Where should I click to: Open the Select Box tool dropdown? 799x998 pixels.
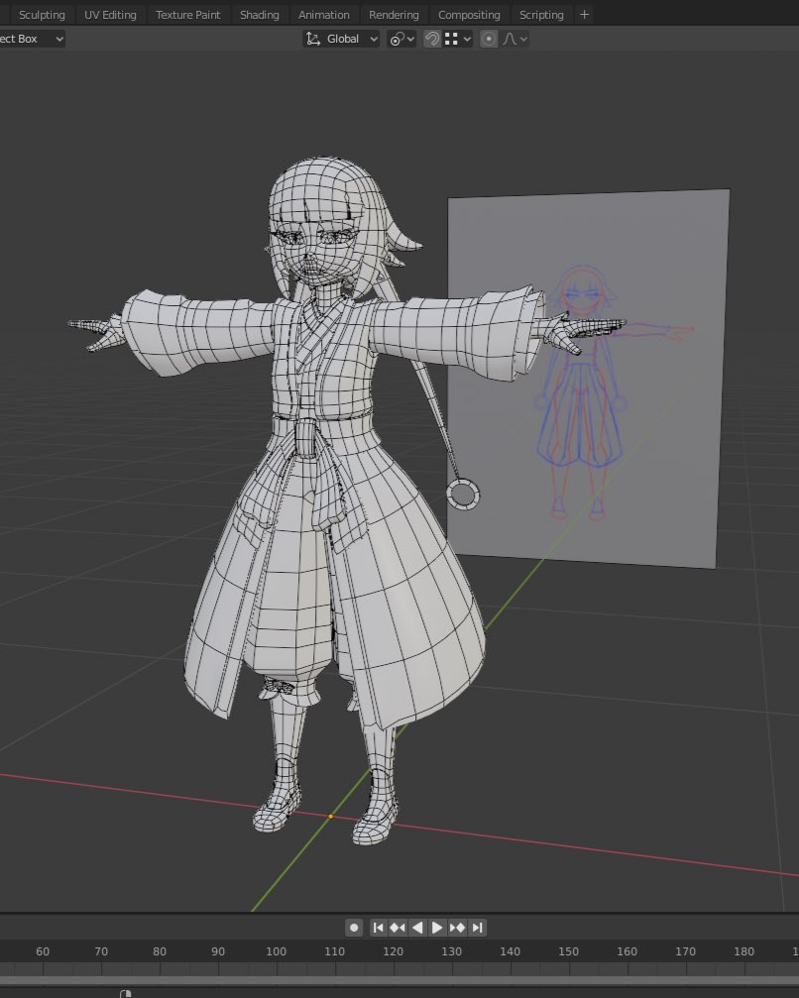pyautogui.click(x=32, y=39)
